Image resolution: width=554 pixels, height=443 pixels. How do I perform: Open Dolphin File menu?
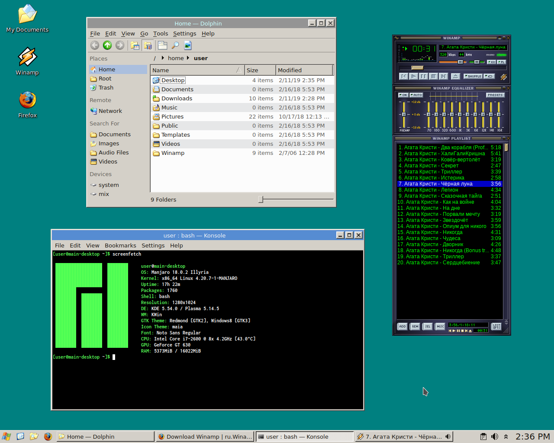click(x=95, y=33)
